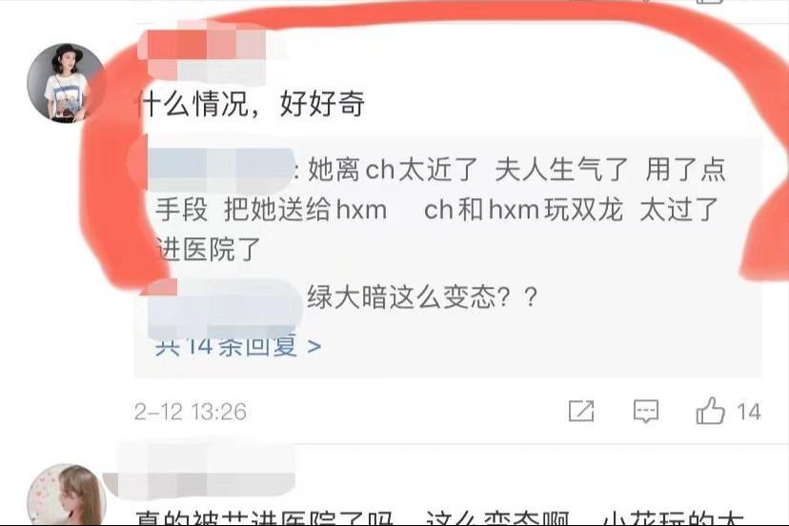
Task: Tap the forward icon beside the comment icon
Action: [x=580, y=411]
